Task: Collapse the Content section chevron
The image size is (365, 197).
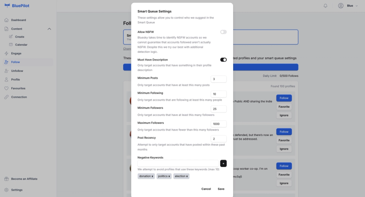Action: [49, 29]
